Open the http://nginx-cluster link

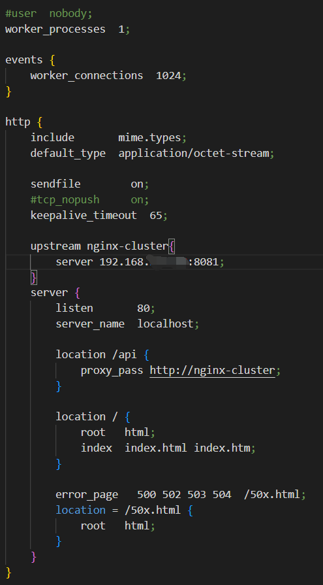[212, 371]
